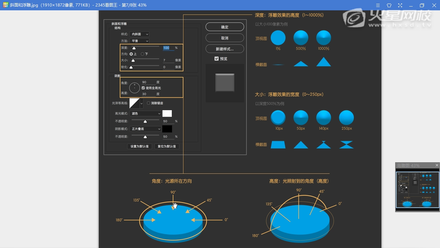Open the 样式 内斜面 style dropdown

141,34
